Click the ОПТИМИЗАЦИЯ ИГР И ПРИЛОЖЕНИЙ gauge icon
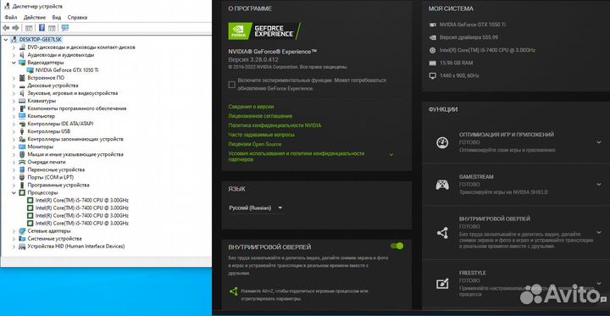The image size is (610, 316). [x=442, y=142]
